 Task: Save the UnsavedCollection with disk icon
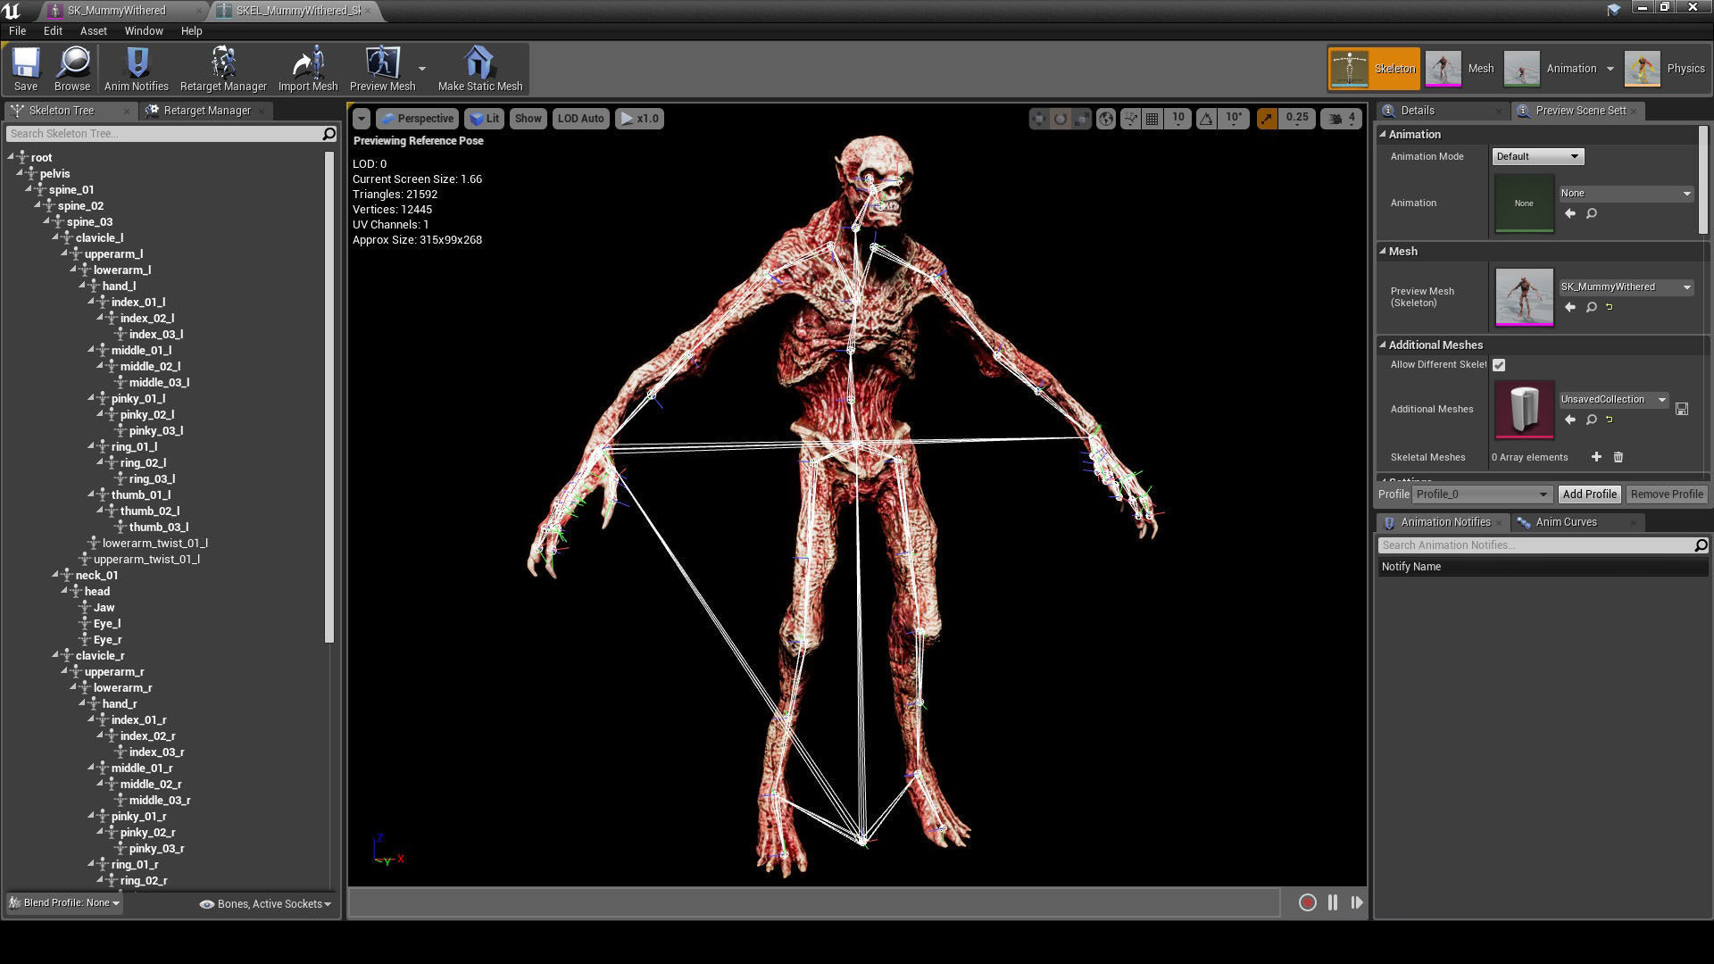[1682, 409]
